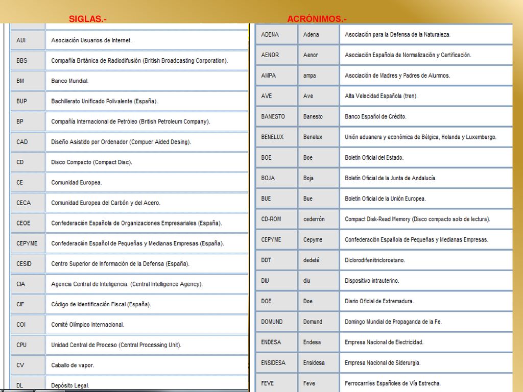Select the BANESTO acronym cell
The width and height of the screenshot is (523, 392).
(x=276, y=117)
